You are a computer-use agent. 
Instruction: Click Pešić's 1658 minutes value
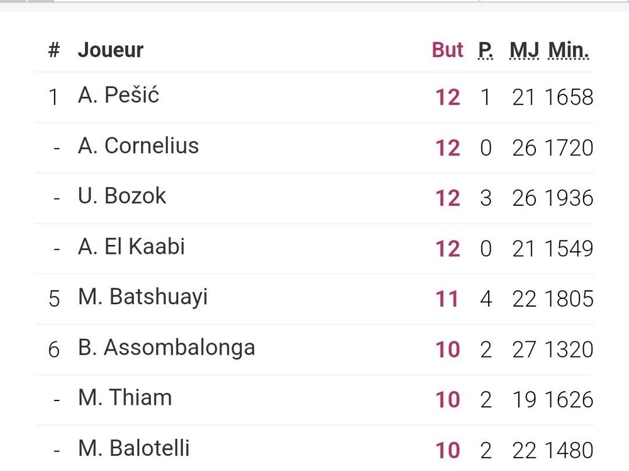tap(569, 97)
